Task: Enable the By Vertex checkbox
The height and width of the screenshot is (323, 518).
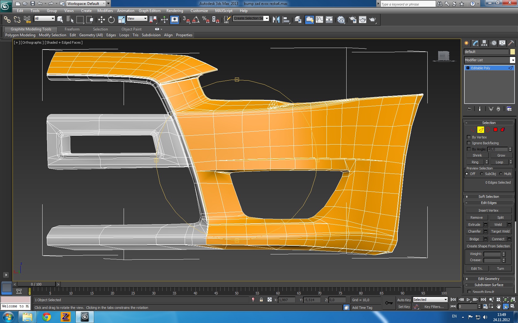Action: (x=469, y=137)
